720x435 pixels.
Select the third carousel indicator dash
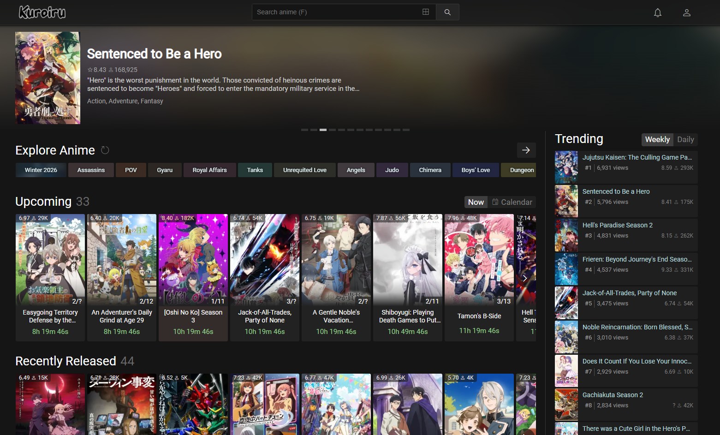(x=323, y=130)
